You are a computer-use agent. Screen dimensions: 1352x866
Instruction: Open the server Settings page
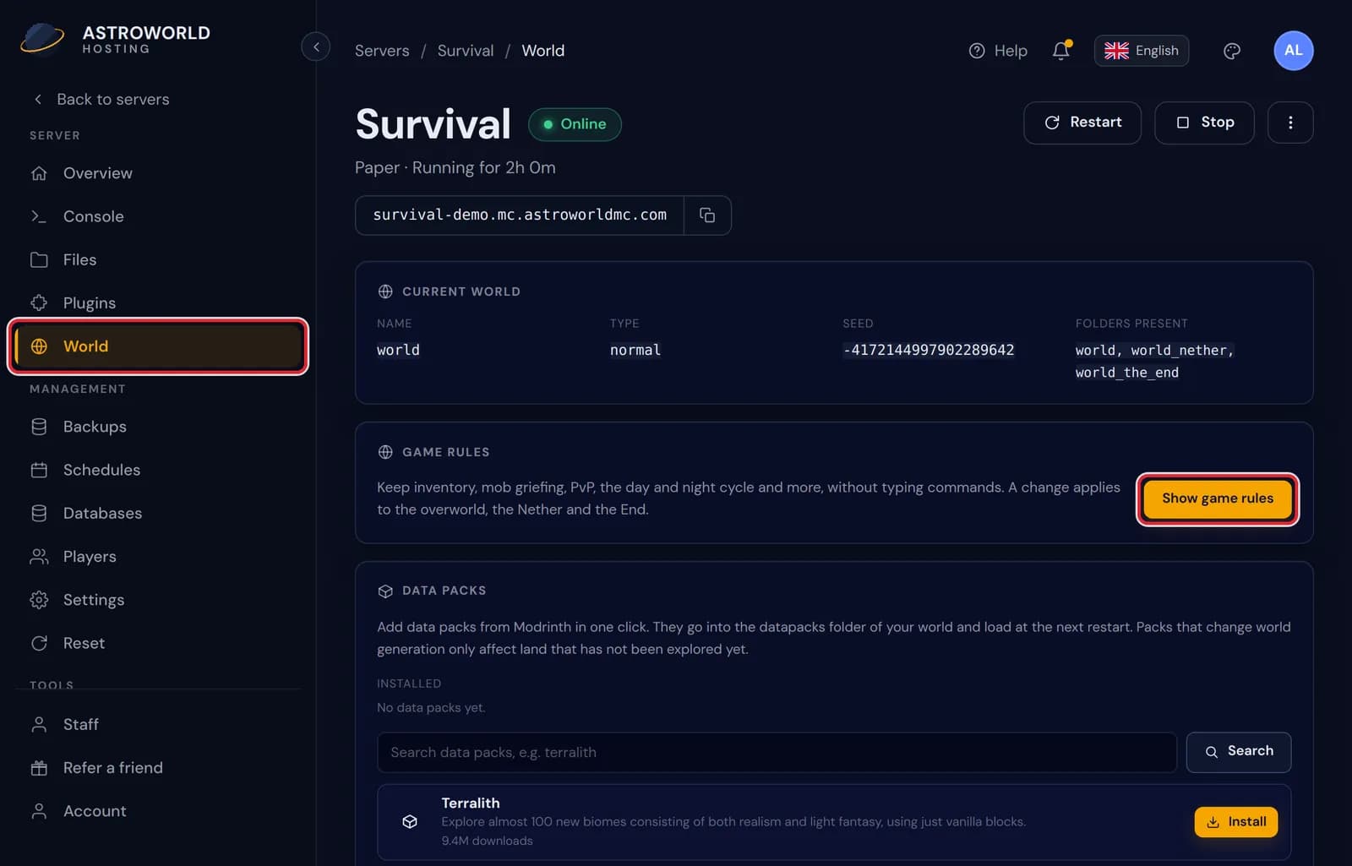point(157,600)
